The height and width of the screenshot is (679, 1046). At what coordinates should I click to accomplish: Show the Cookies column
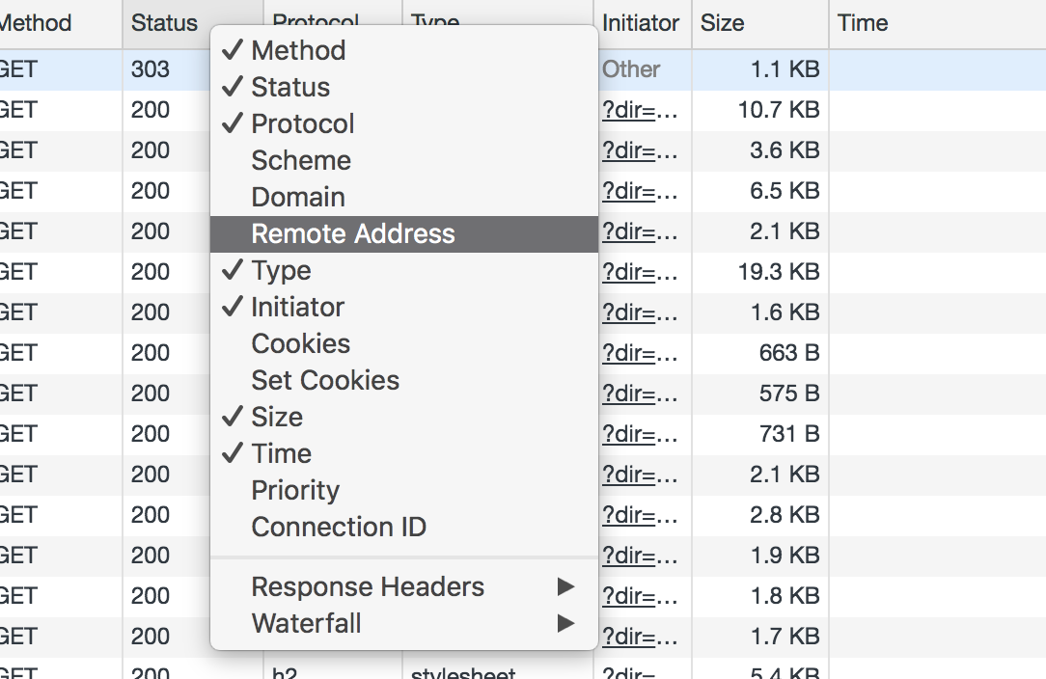(x=403, y=344)
